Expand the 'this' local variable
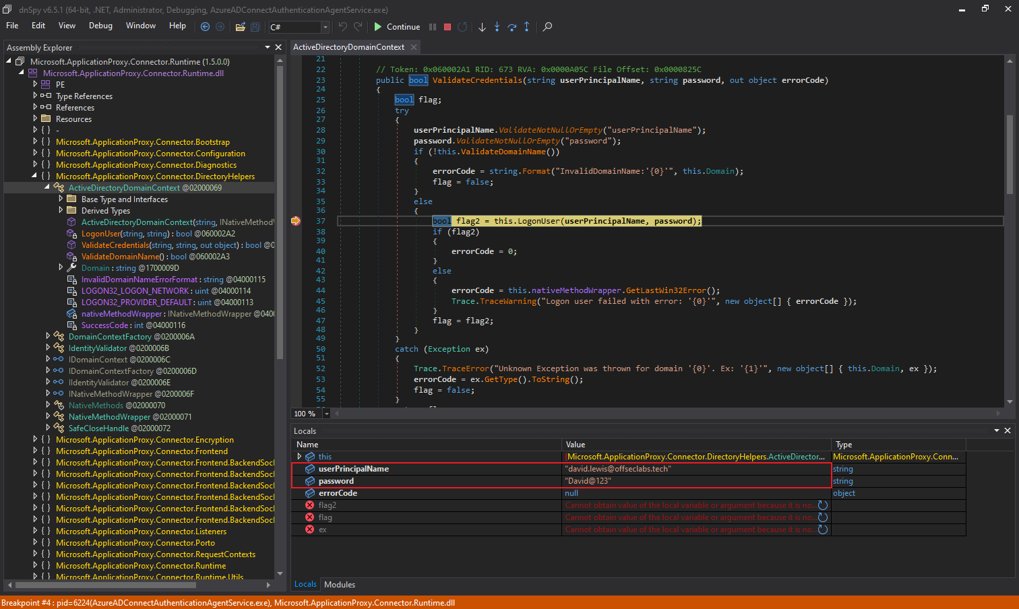The width and height of the screenshot is (1019, 609). (299, 457)
